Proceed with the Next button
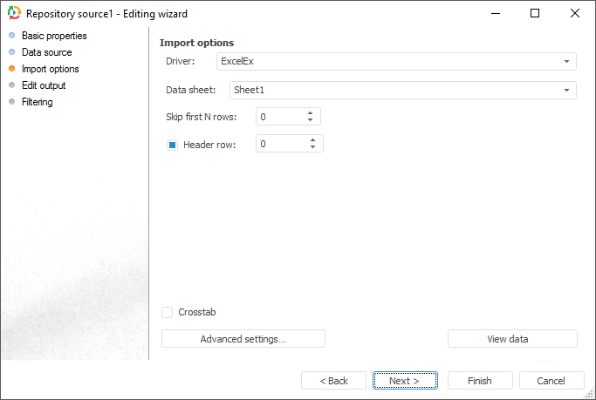This screenshot has height=400, width=596. [x=405, y=381]
